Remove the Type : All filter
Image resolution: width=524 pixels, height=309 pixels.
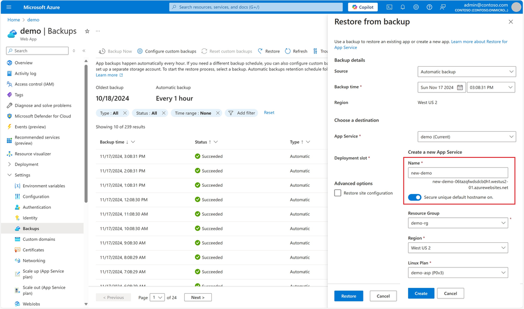[125, 113]
